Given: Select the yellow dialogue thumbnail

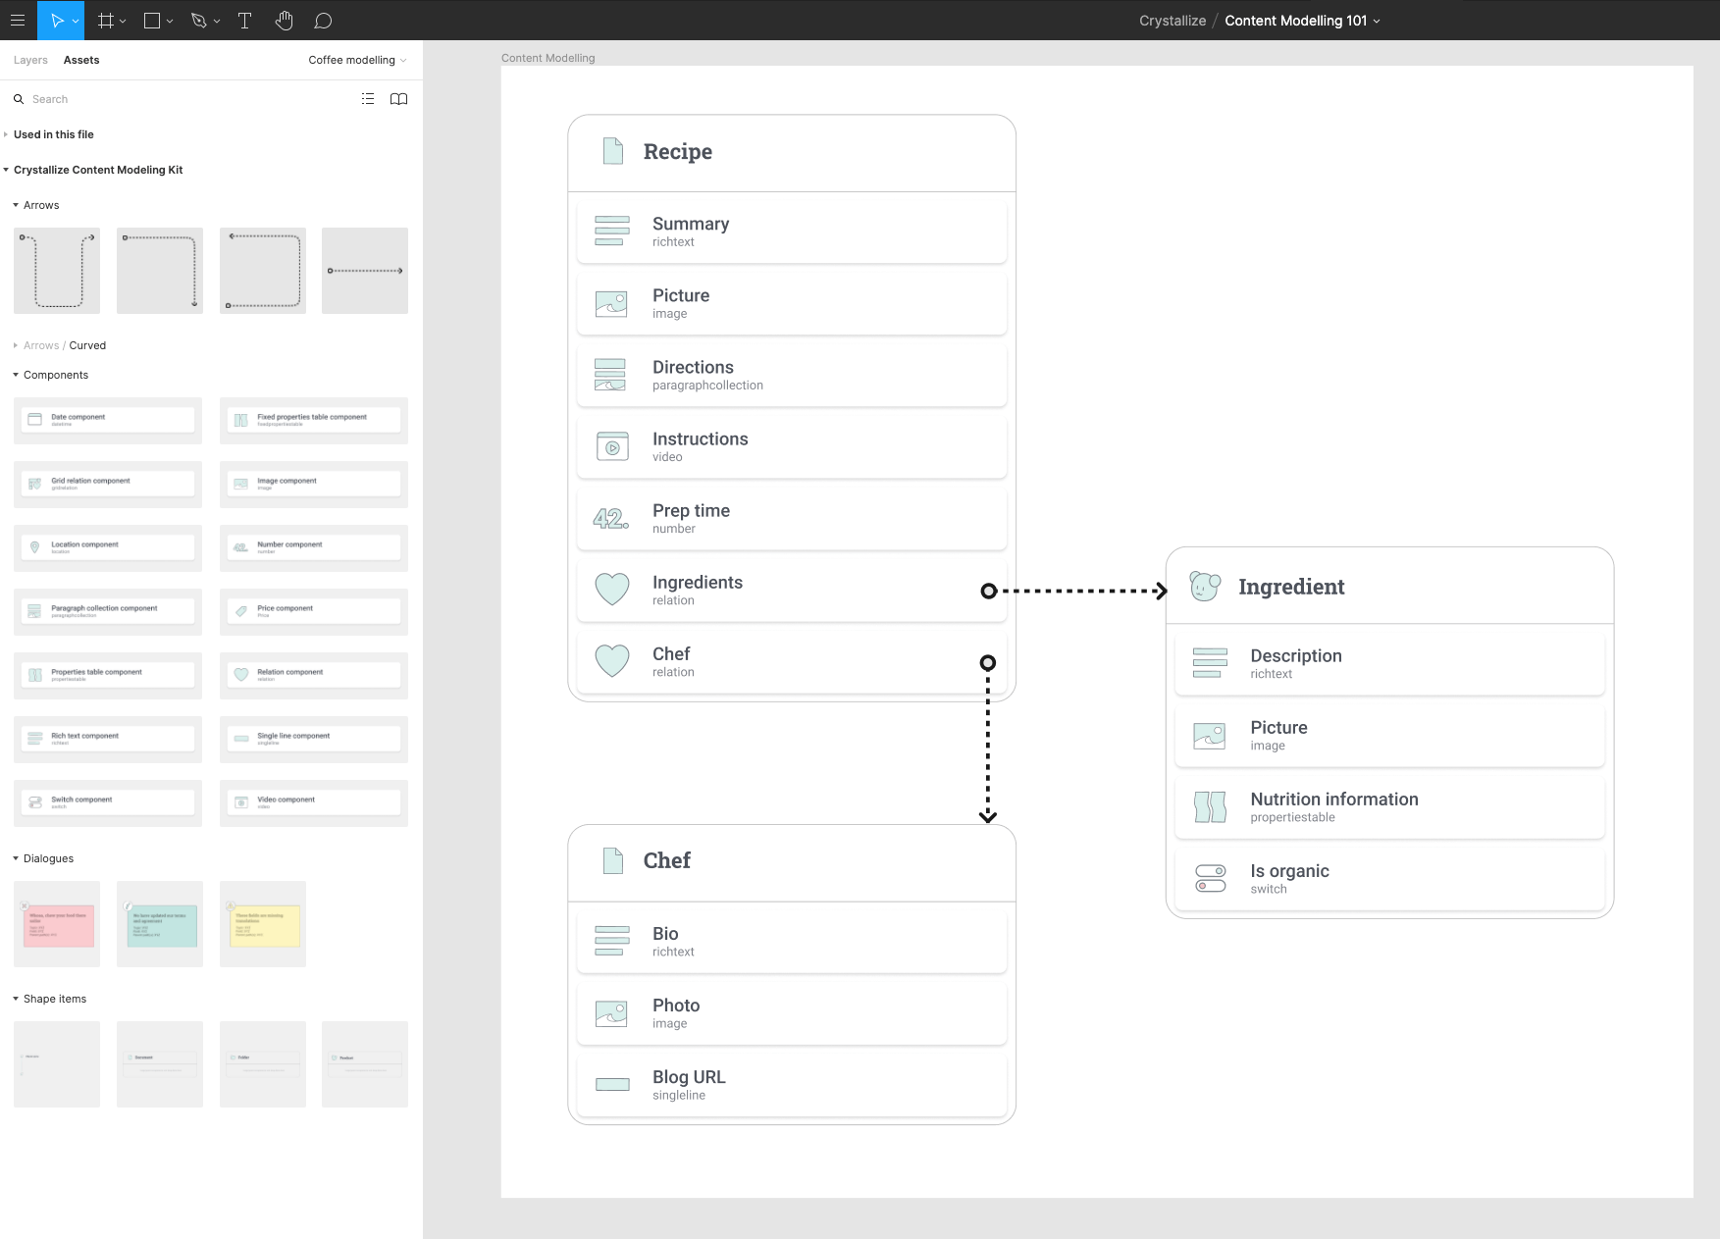Looking at the screenshot, I should coord(263,924).
